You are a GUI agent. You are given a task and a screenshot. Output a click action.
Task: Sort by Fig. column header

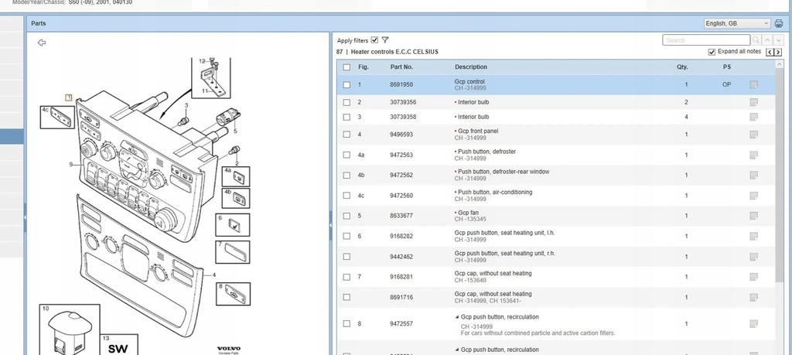point(364,67)
